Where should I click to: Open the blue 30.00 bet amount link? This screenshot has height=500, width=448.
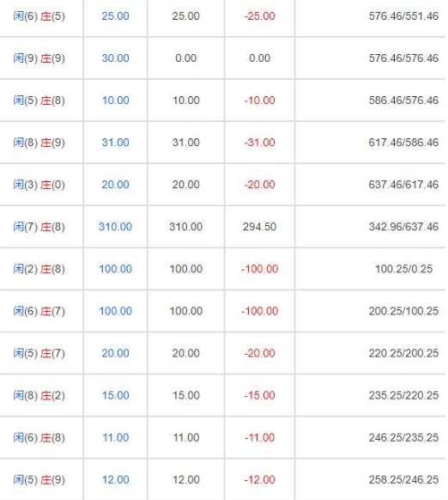coord(115,58)
